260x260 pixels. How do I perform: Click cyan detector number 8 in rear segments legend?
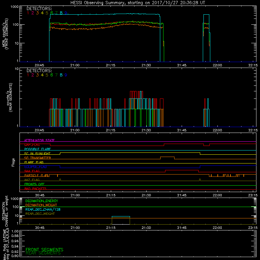pos(61,75)
